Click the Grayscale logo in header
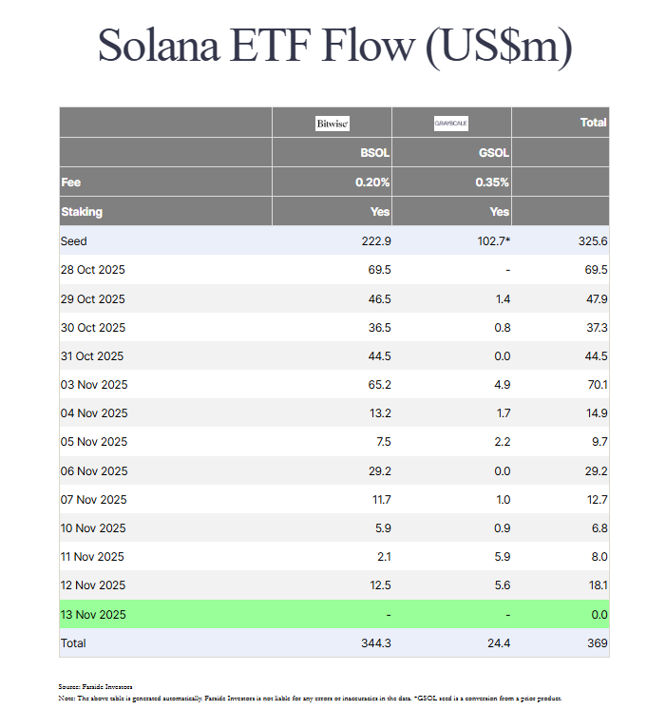666x728 pixels. pyautogui.click(x=451, y=123)
